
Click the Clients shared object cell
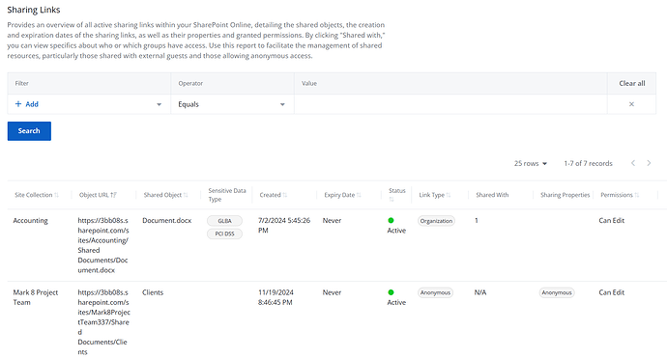(153, 292)
